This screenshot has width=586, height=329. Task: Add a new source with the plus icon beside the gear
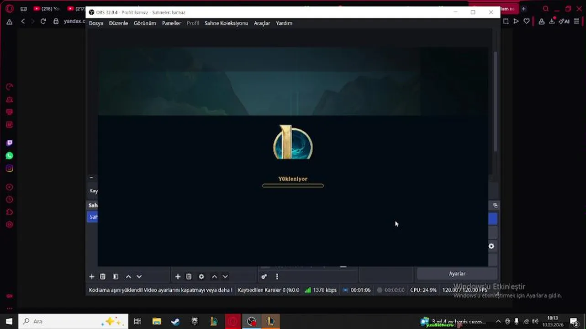[178, 276]
